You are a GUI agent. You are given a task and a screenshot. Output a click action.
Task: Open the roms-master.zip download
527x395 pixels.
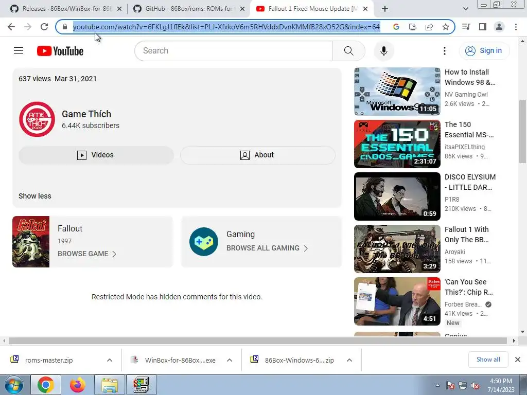coord(49,360)
